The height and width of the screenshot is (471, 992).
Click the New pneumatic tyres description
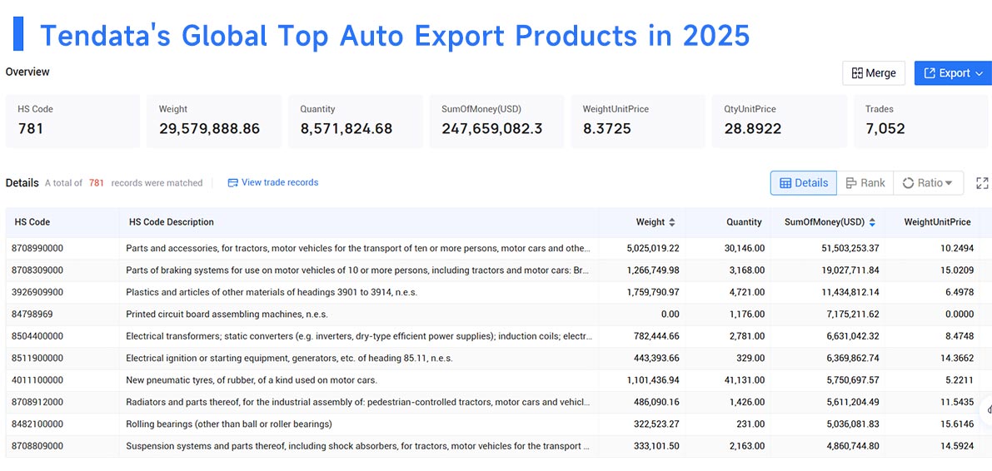point(252,380)
